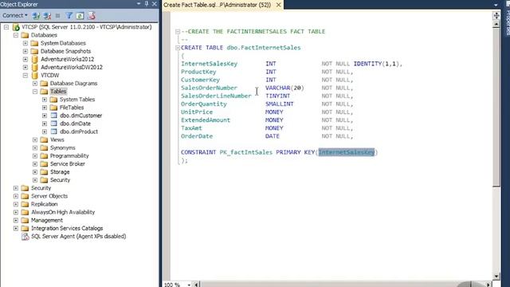Expand the AdventureWorksDW2012 database
510x287 pixels.
pos(25,67)
